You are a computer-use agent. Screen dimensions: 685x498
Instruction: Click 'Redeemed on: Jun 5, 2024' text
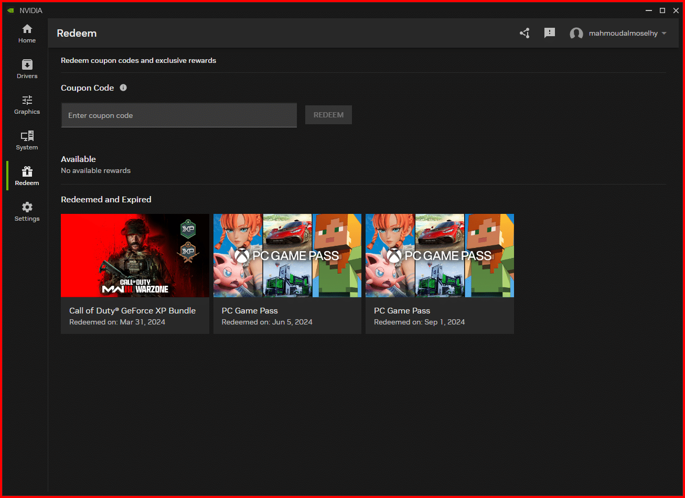267,322
